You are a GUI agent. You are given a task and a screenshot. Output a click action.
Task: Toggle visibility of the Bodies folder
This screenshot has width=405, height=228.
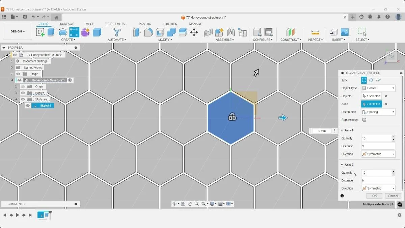pyautogui.click(x=23, y=93)
